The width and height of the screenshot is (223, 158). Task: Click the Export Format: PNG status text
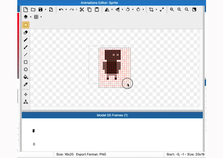click(x=91, y=154)
